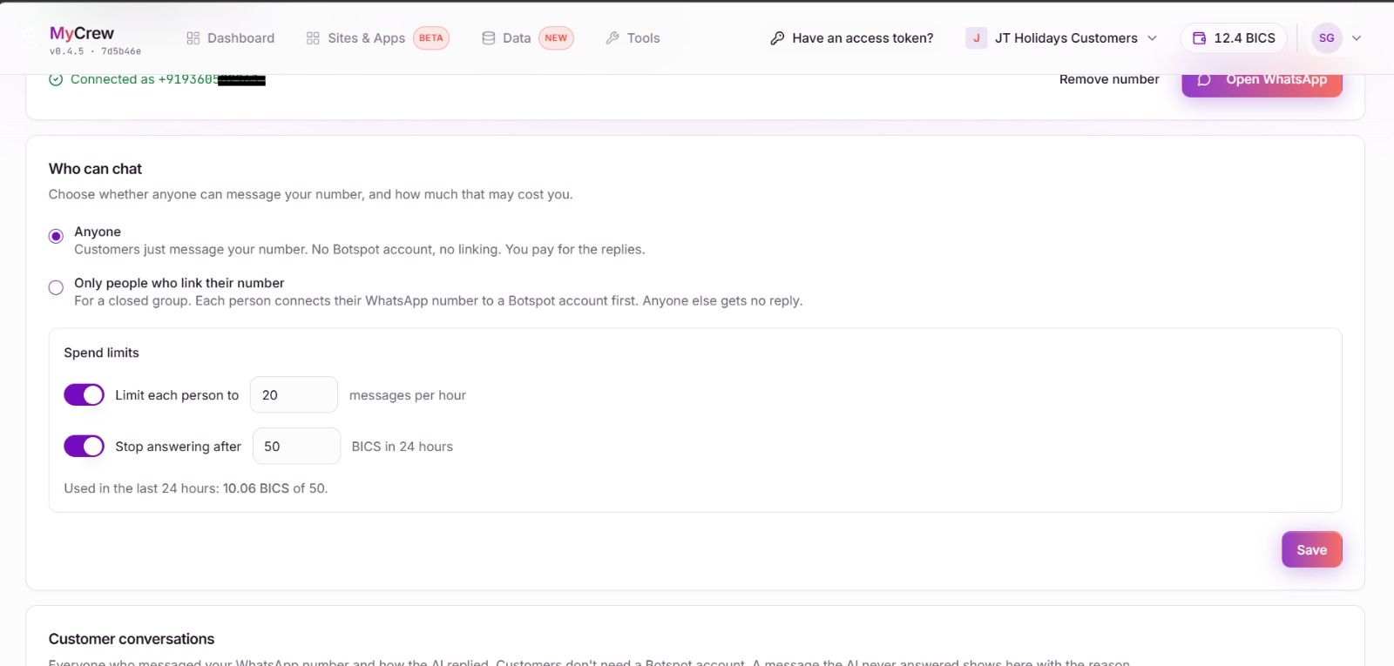Click the Data database icon
1394x666 pixels.
click(x=489, y=38)
